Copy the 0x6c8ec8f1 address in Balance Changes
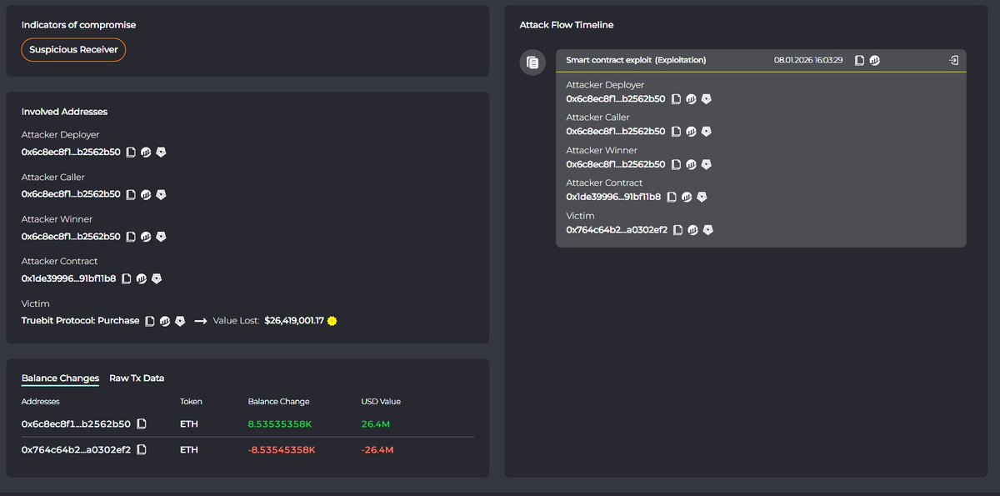The width and height of the screenshot is (1000, 496). click(x=142, y=424)
